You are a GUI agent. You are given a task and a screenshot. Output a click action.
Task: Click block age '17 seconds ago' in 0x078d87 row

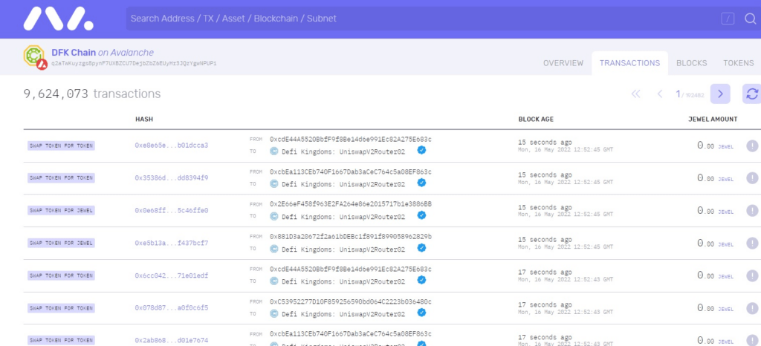[x=545, y=305]
